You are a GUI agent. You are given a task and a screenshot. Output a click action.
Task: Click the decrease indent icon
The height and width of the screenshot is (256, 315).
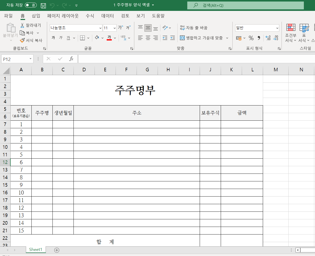165,38
